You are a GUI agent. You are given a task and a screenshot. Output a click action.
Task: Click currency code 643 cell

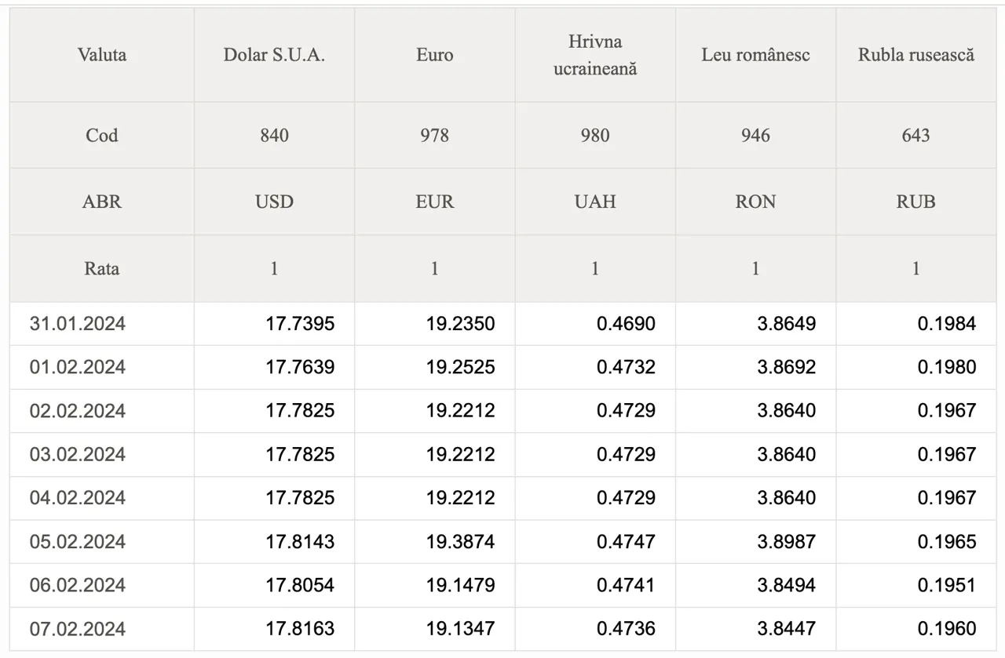coord(915,135)
